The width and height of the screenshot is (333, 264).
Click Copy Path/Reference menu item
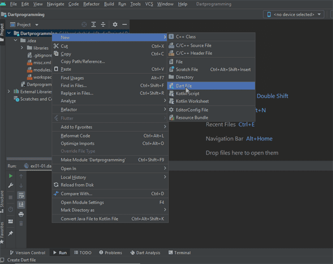click(x=110, y=61)
